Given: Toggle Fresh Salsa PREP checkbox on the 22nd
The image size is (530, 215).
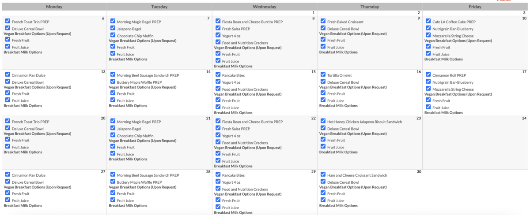Looking at the screenshot, I should (x=218, y=128).
